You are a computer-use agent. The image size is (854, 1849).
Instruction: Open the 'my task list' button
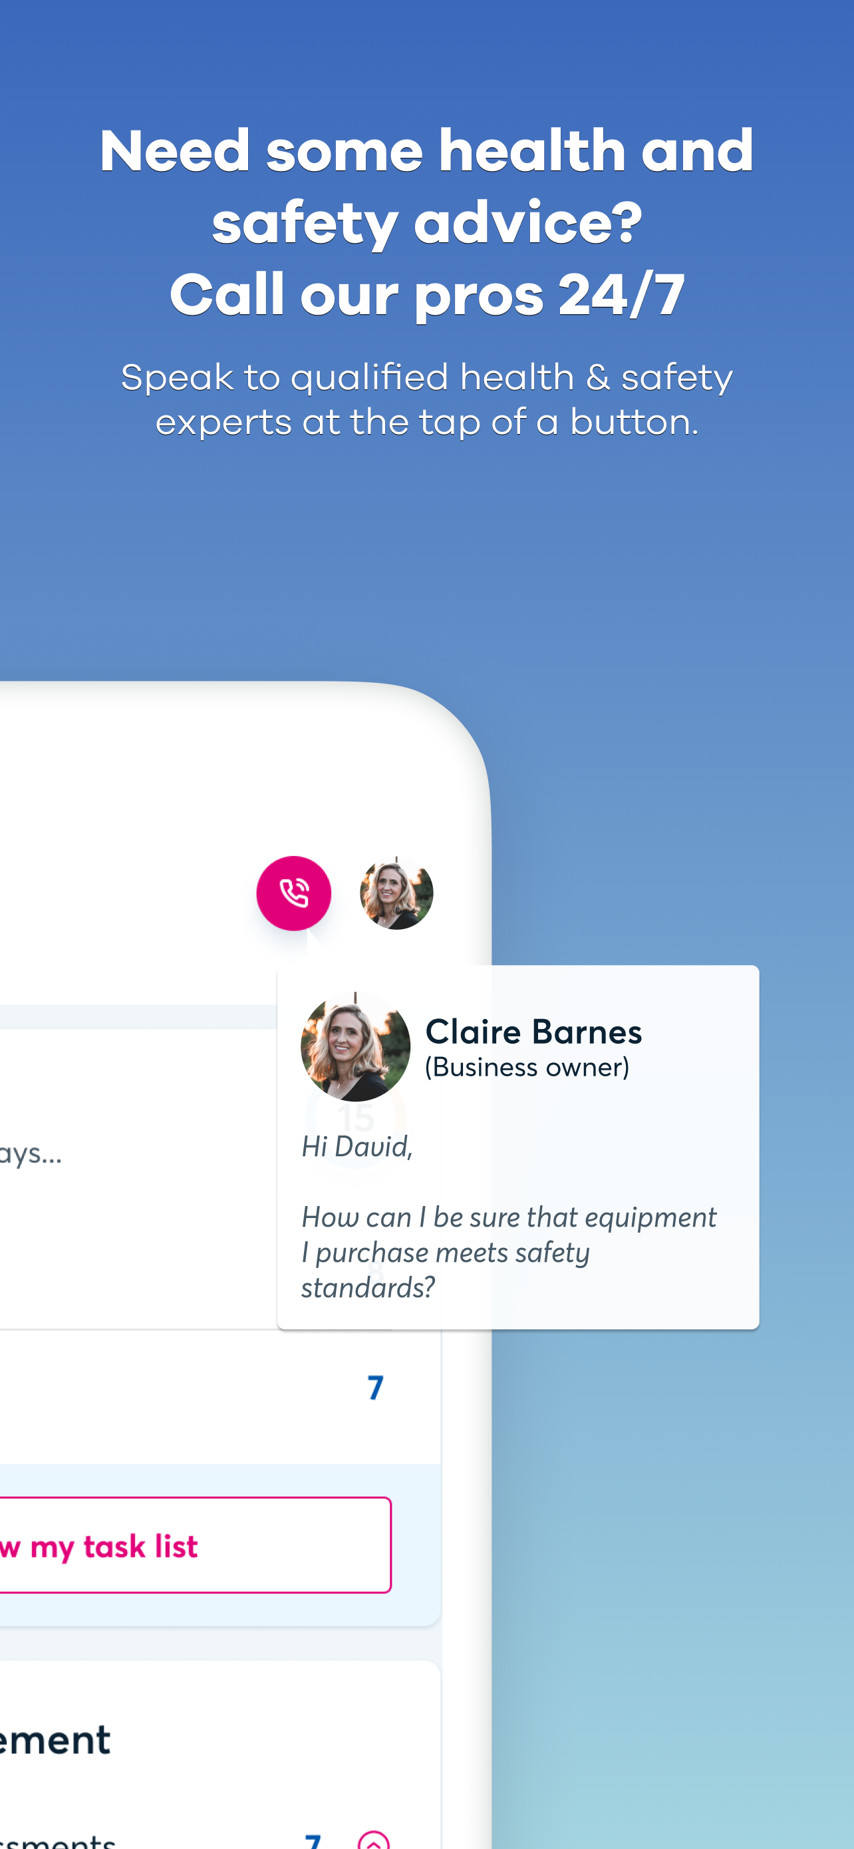(x=195, y=1545)
